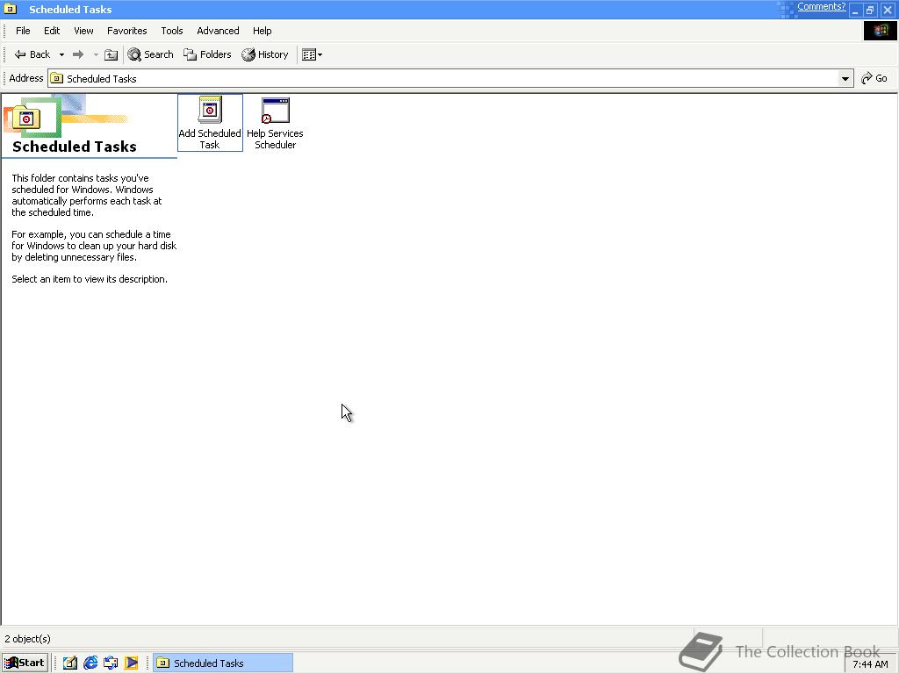The image size is (899, 674).
Task: Click the Up folder icon
Action: pyautogui.click(x=111, y=54)
